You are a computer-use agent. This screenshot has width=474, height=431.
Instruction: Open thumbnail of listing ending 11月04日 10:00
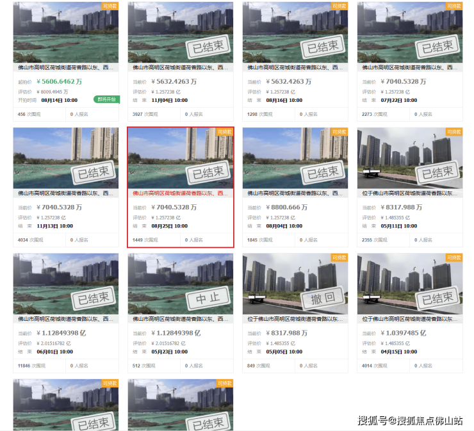[x=181, y=32]
